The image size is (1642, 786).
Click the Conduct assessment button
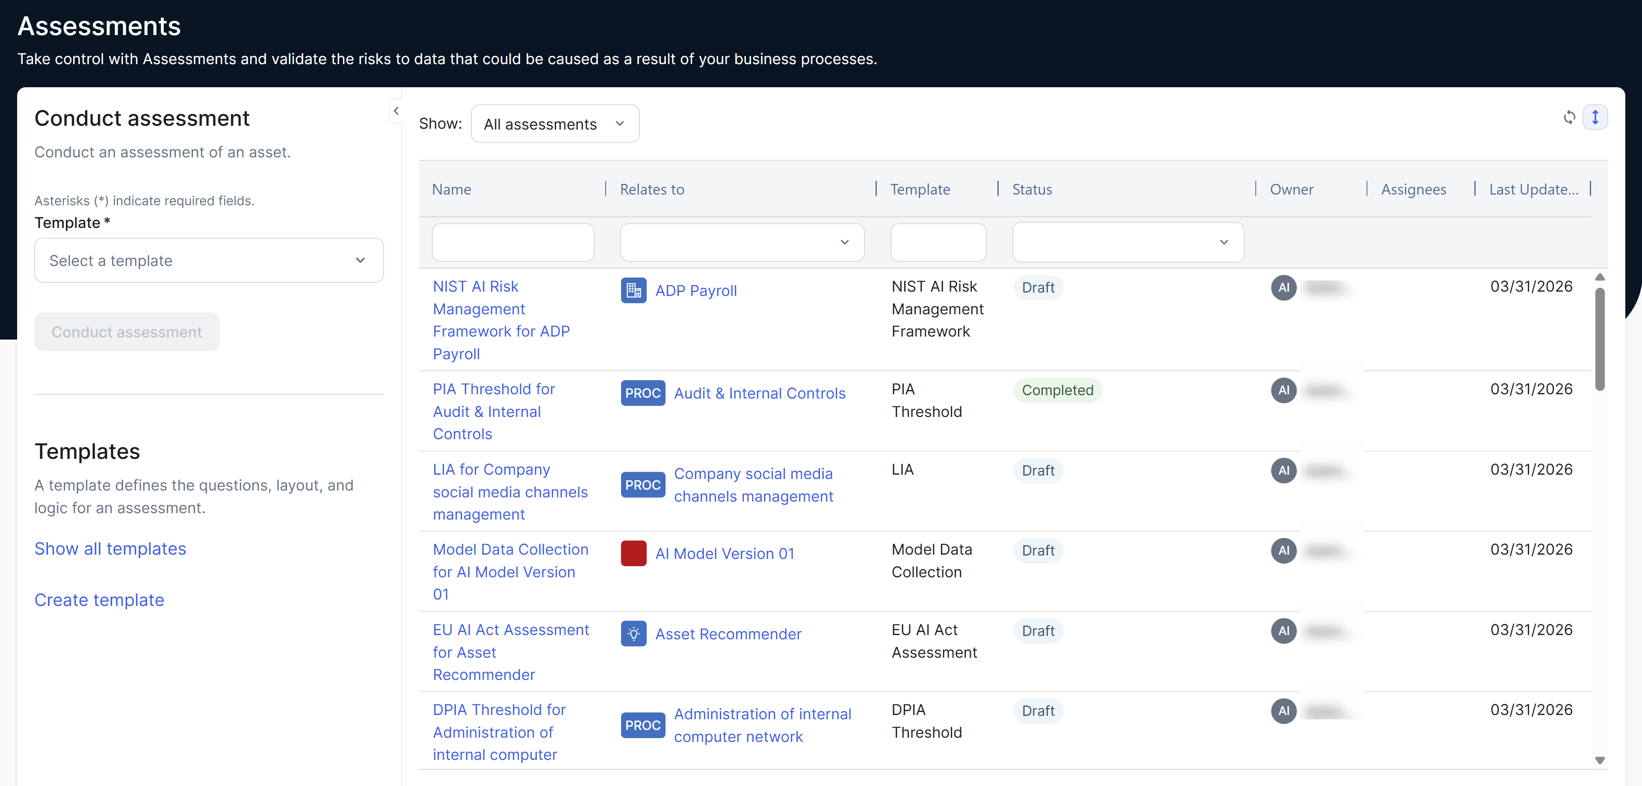tap(126, 331)
